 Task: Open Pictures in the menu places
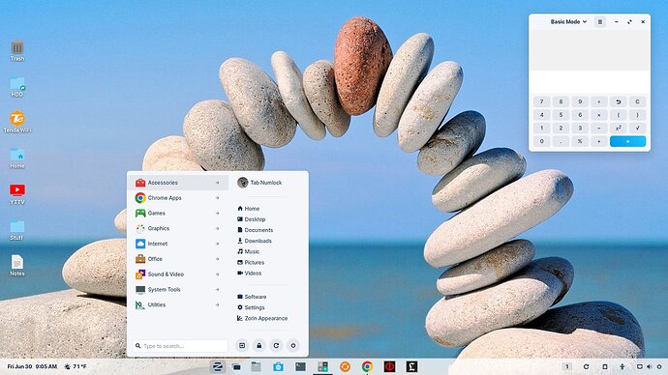point(251,262)
